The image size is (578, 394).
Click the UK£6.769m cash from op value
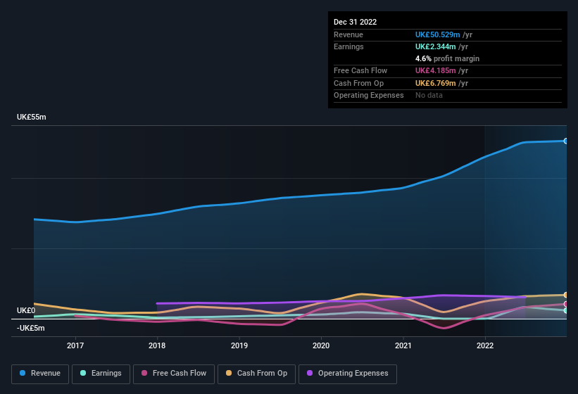click(435, 83)
